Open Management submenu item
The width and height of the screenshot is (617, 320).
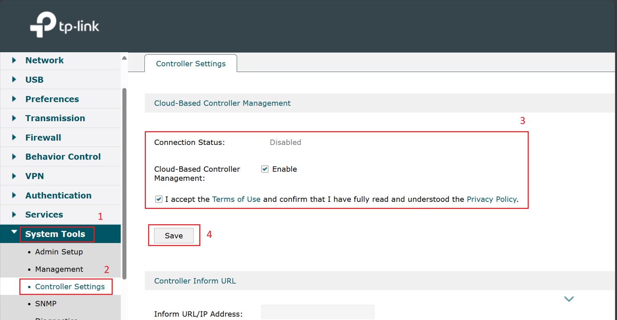click(59, 269)
